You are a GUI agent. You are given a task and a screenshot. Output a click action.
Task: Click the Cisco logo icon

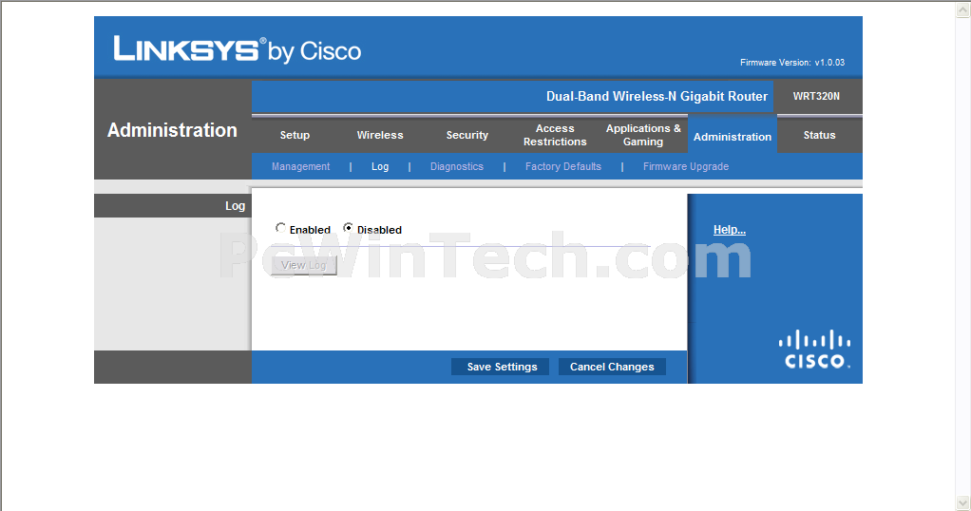click(814, 350)
